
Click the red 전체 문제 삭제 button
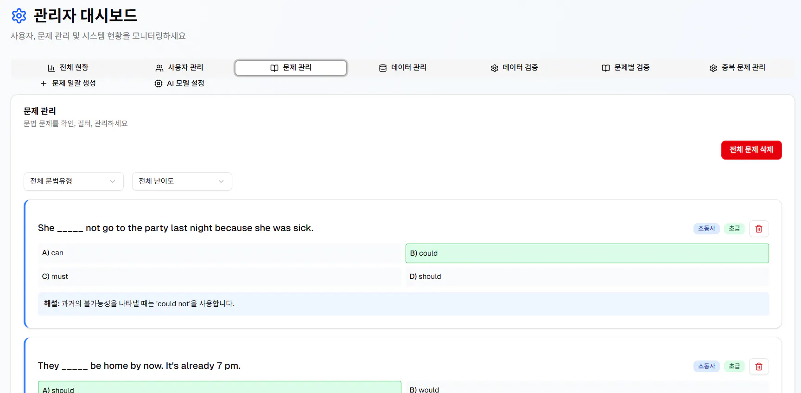[x=751, y=150]
